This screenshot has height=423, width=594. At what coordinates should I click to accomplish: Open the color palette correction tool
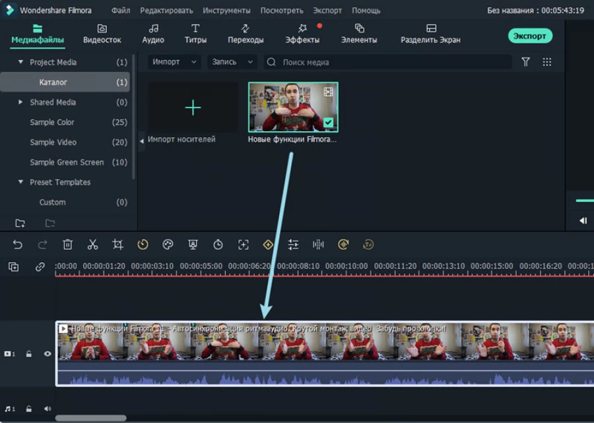click(x=168, y=244)
